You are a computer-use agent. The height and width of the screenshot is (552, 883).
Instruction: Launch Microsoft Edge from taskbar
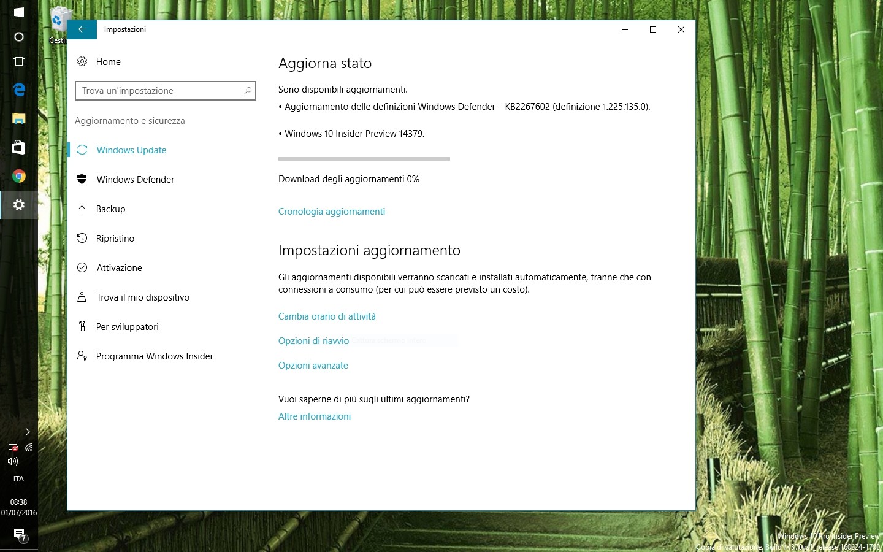pyautogui.click(x=19, y=90)
